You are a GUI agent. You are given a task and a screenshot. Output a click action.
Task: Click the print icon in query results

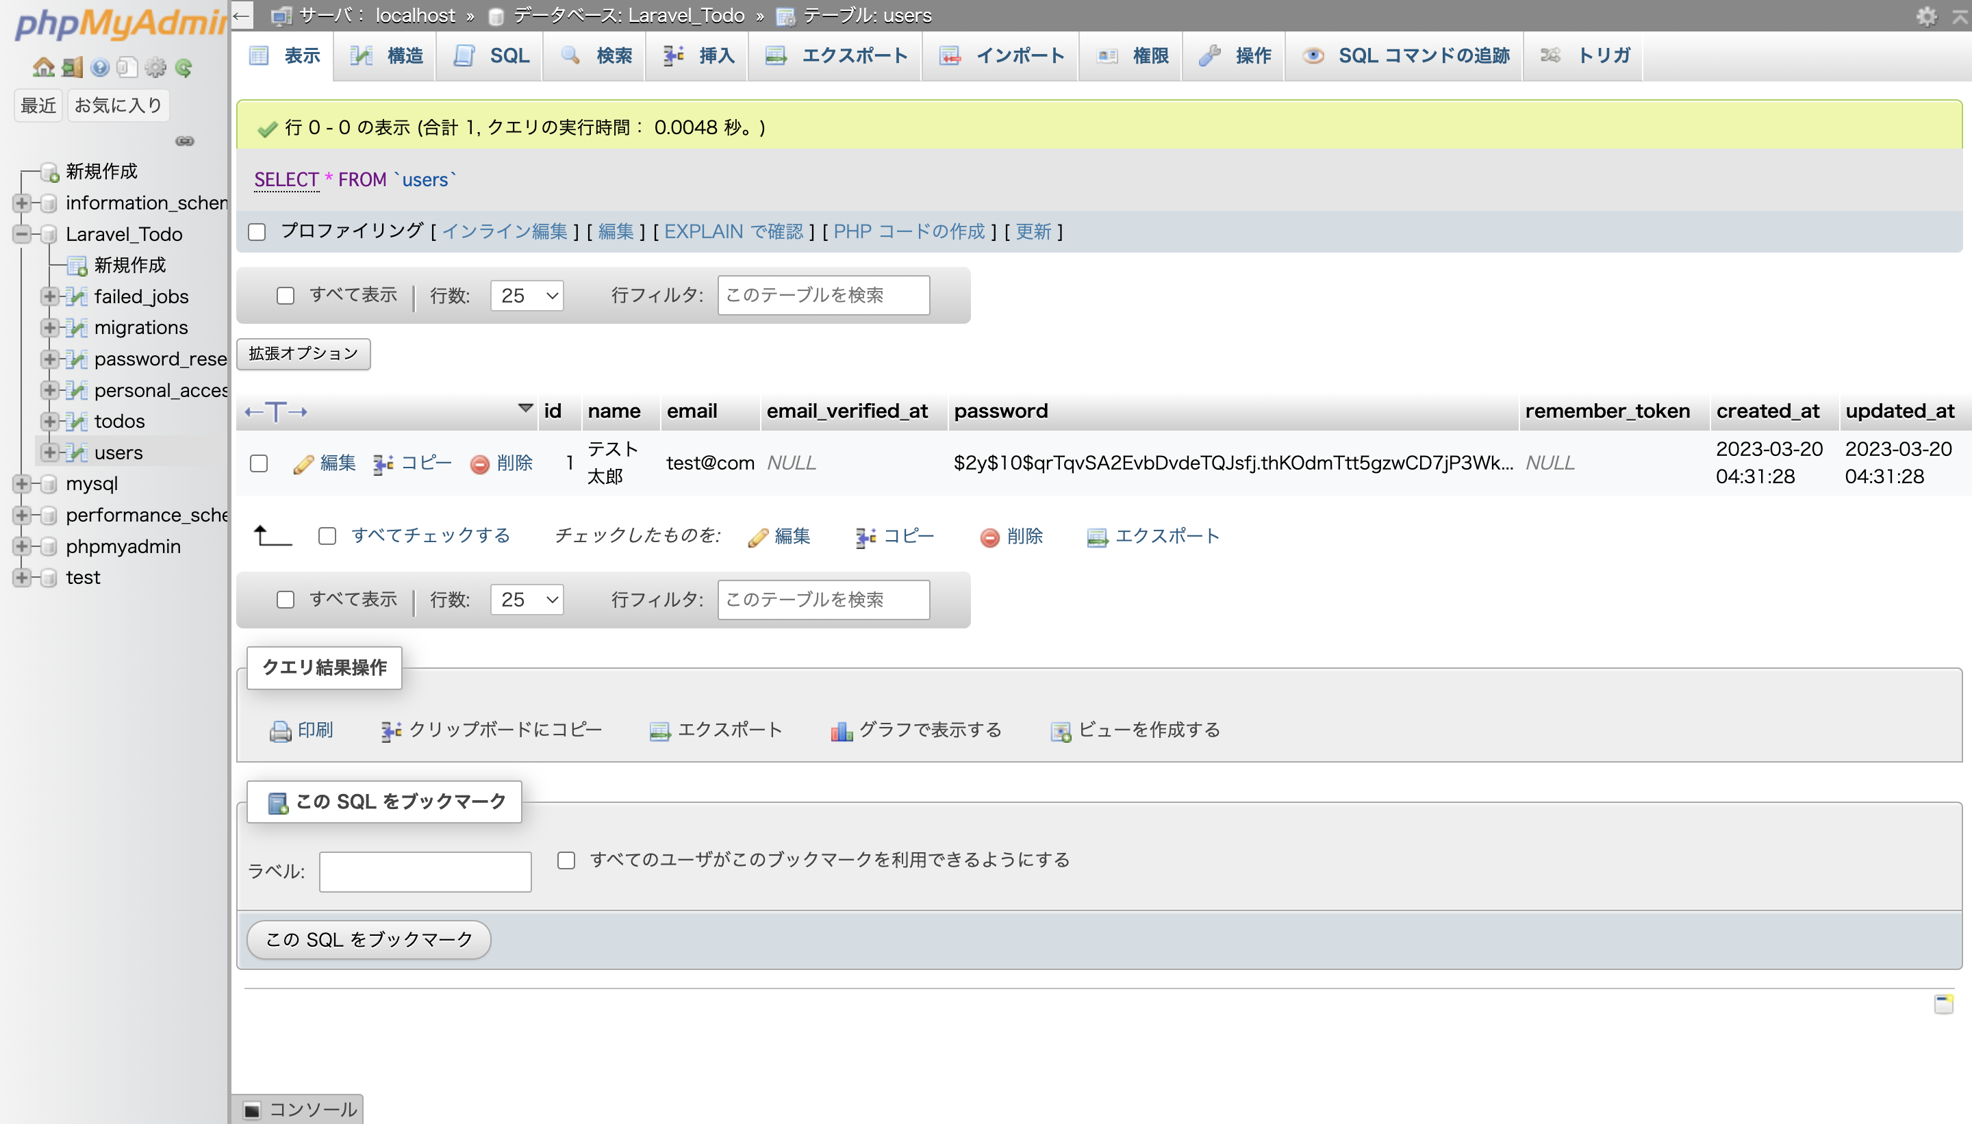[x=280, y=731]
